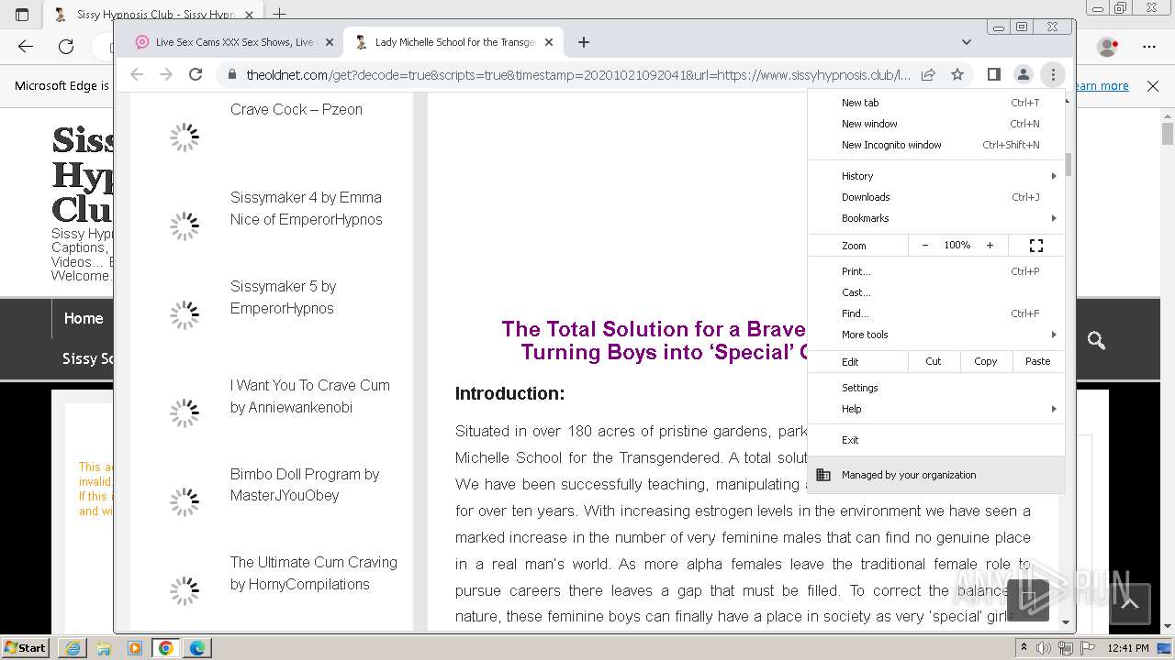Expand the Bookmarks submenu
The height and width of the screenshot is (660, 1175).
[936, 218]
